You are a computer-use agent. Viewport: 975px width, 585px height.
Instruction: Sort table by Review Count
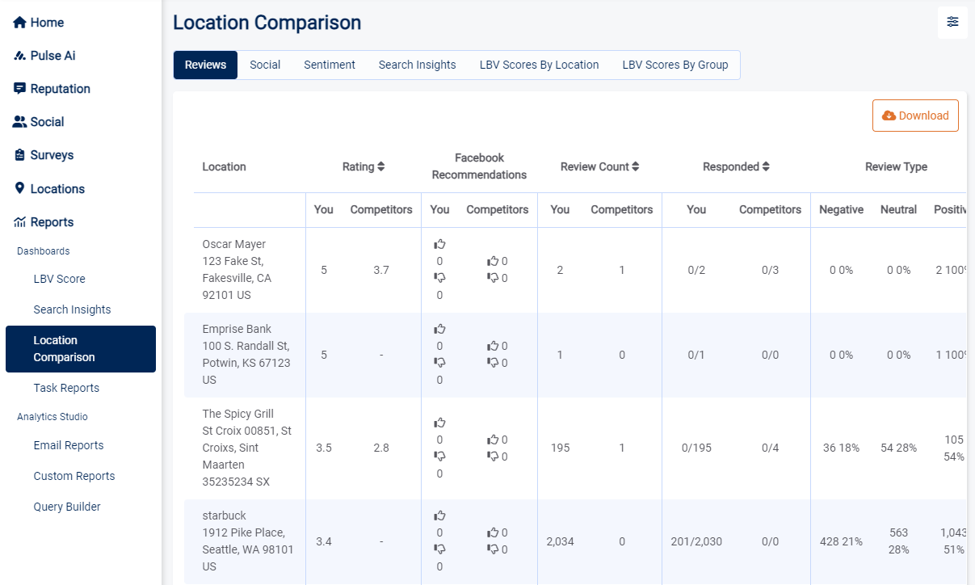599,167
